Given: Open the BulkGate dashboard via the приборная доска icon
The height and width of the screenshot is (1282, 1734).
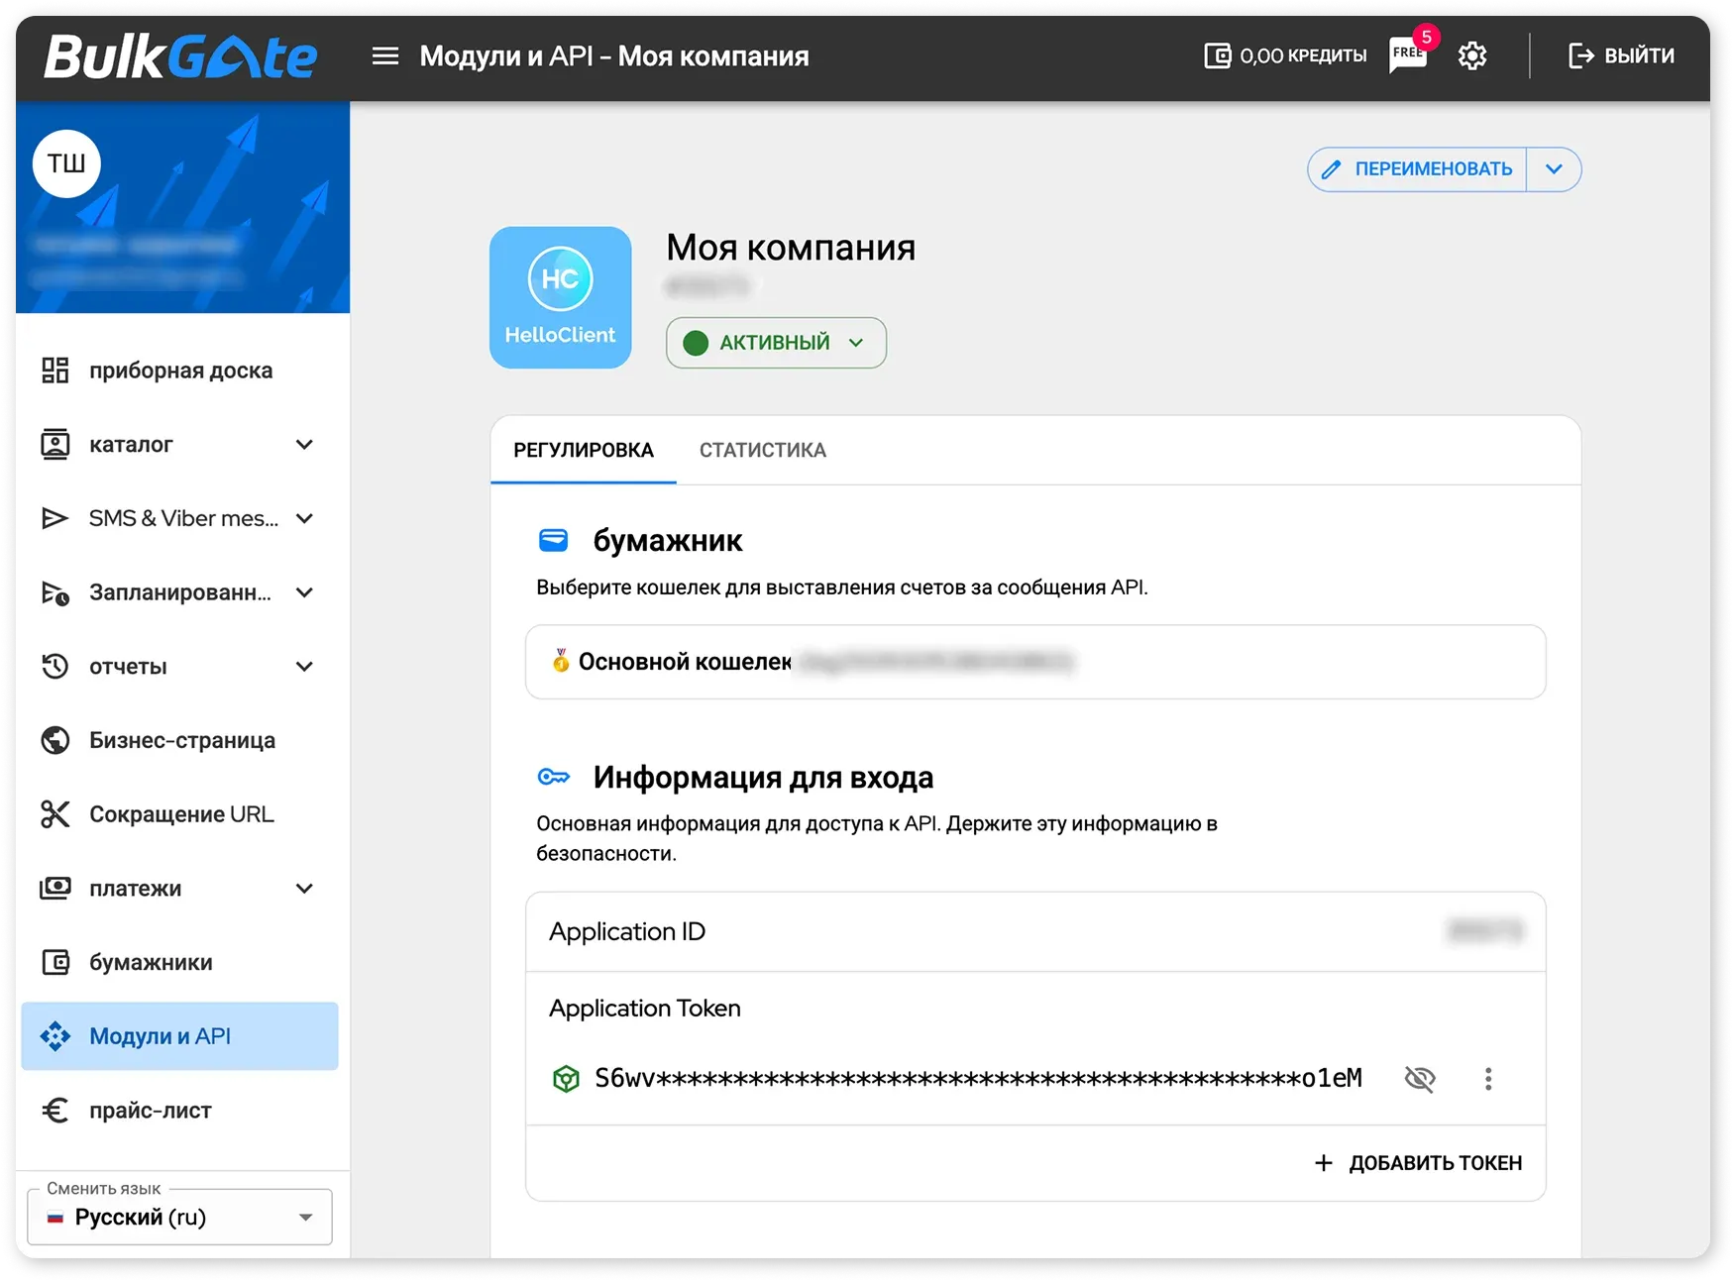Looking at the screenshot, I should coord(178,370).
